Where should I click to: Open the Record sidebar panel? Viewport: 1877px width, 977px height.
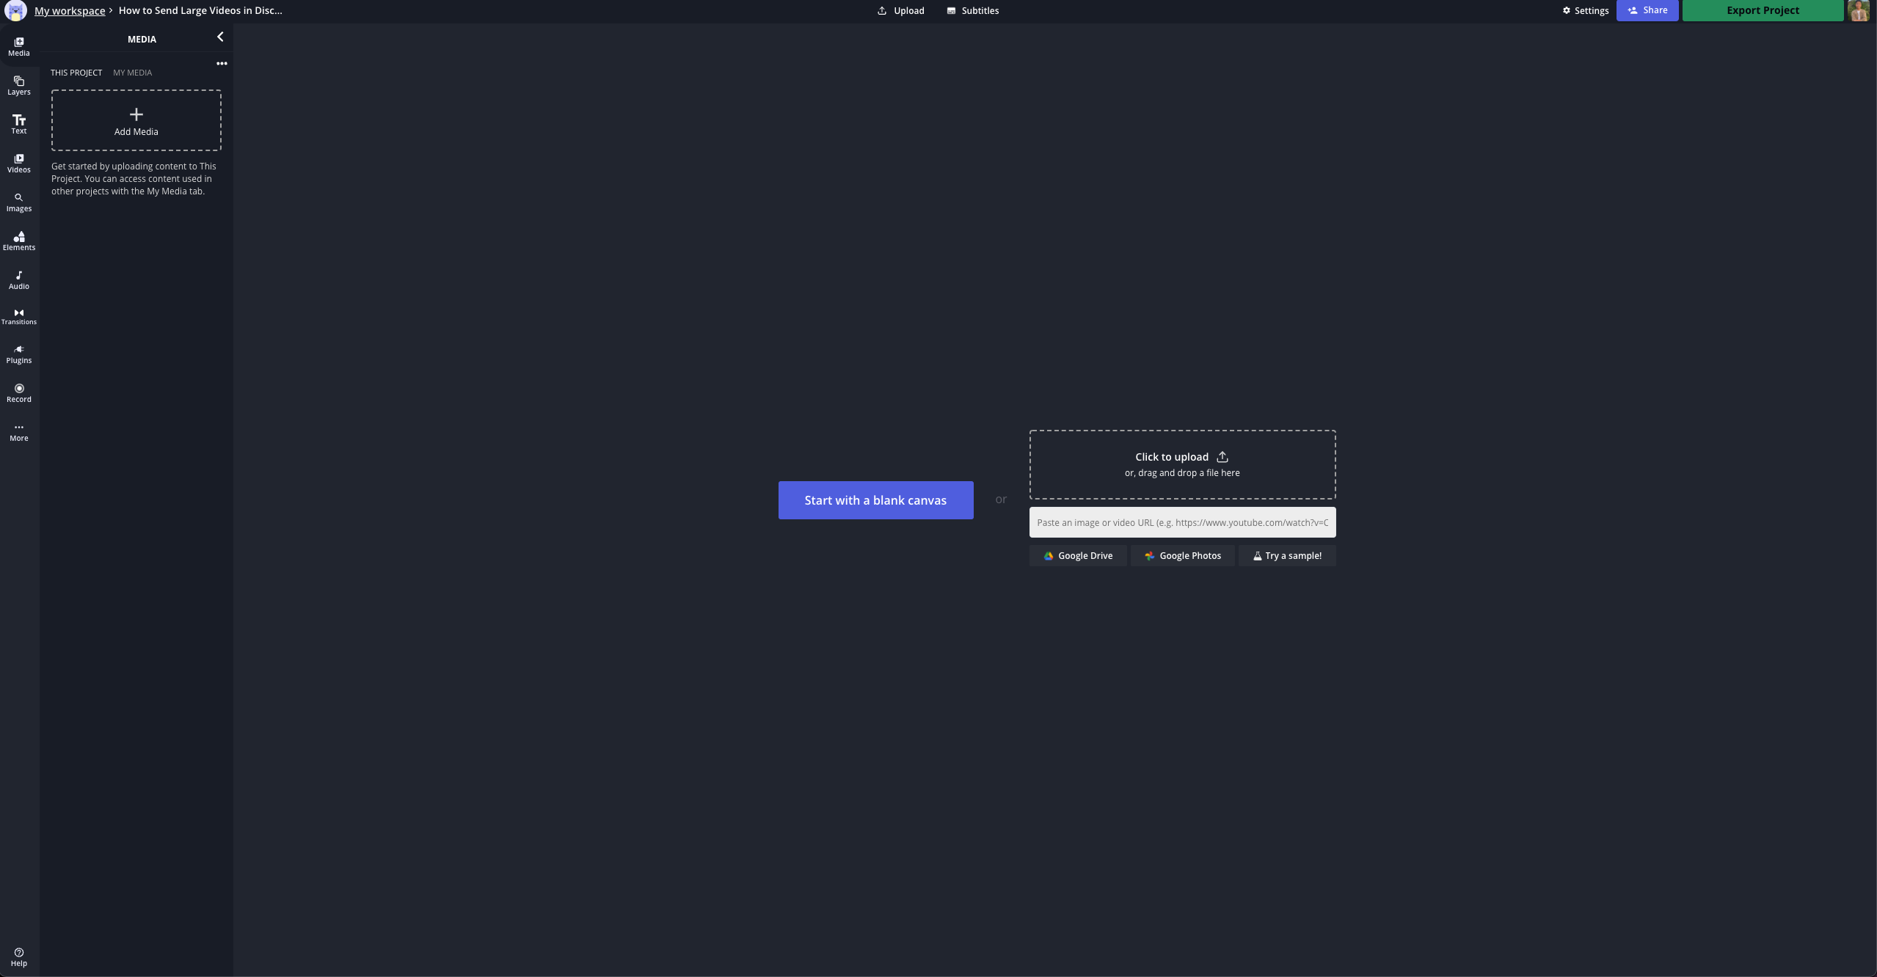pos(19,393)
